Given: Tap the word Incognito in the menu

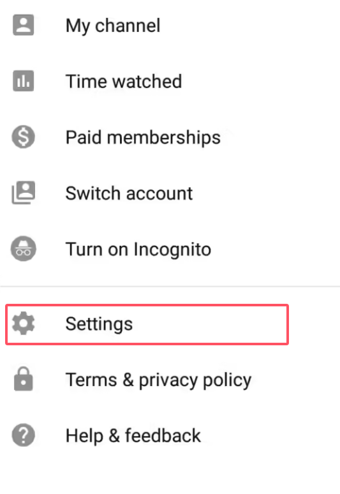Looking at the screenshot, I should pyautogui.click(x=172, y=250).
